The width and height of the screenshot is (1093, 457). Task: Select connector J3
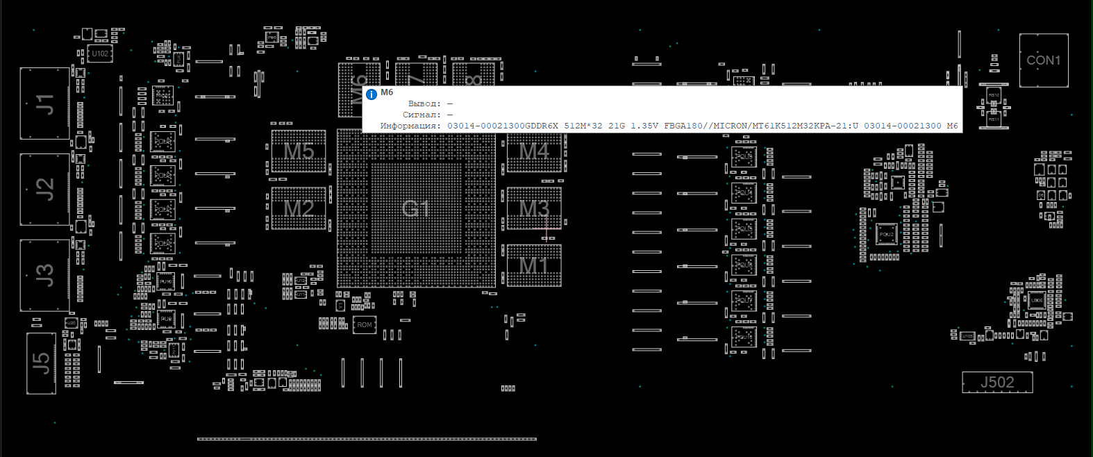(x=45, y=275)
